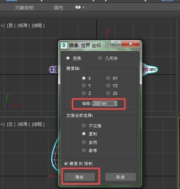Select 复制 (Copy) clone option
Viewport: 180px width, 189px height.
[84, 134]
